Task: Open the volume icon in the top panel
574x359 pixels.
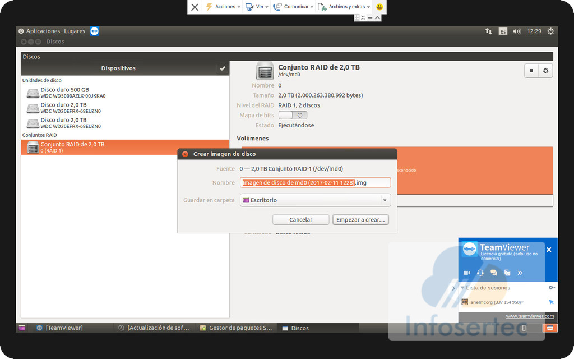Action: coord(516,31)
